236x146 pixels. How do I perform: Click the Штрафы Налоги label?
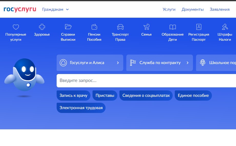[x=225, y=37]
